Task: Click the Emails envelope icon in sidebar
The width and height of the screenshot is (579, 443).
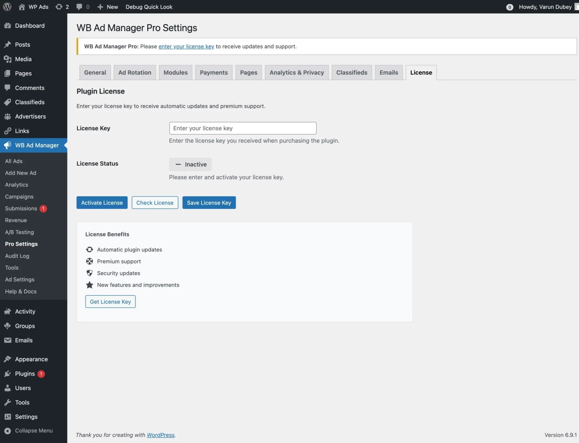Action: tap(8, 340)
